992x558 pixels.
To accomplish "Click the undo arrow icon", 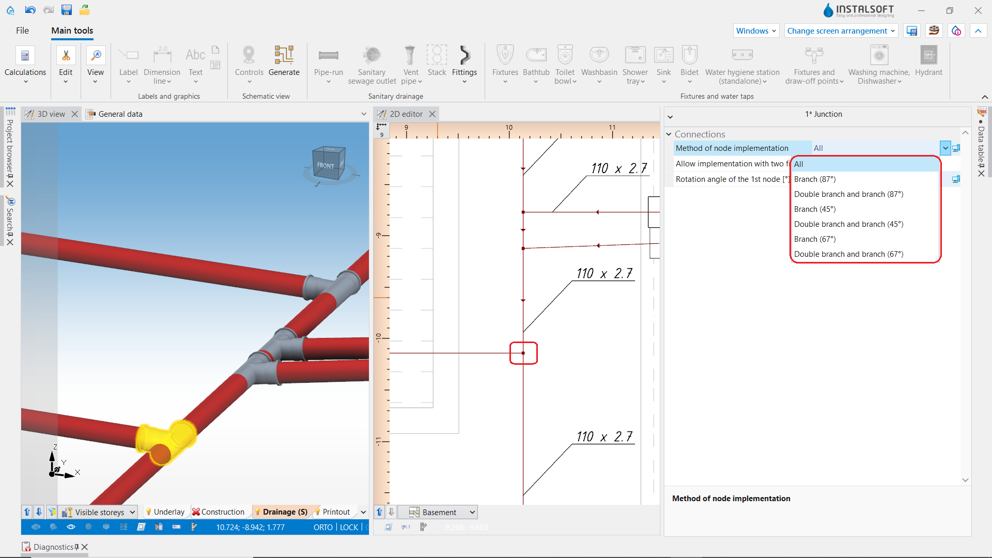I will click(30, 10).
